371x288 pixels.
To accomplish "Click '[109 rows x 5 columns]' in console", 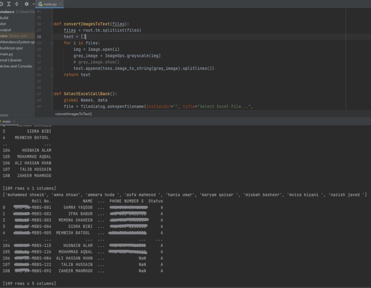I will pyautogui.click(x=29, y=283).
